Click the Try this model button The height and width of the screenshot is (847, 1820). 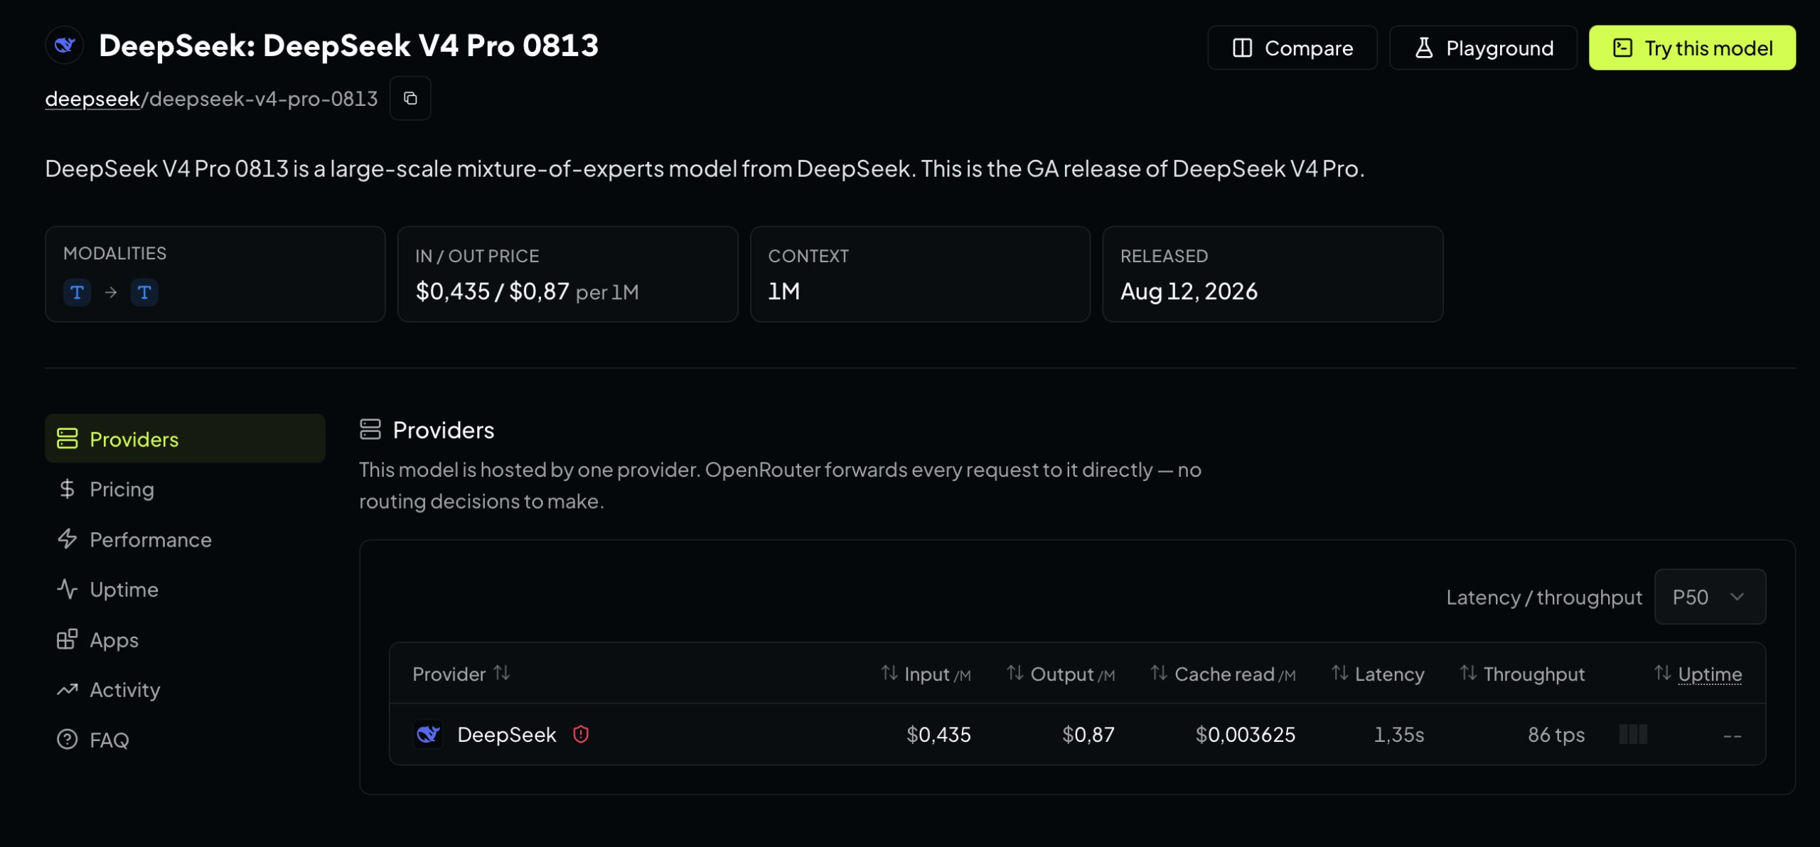(1692, 48)
